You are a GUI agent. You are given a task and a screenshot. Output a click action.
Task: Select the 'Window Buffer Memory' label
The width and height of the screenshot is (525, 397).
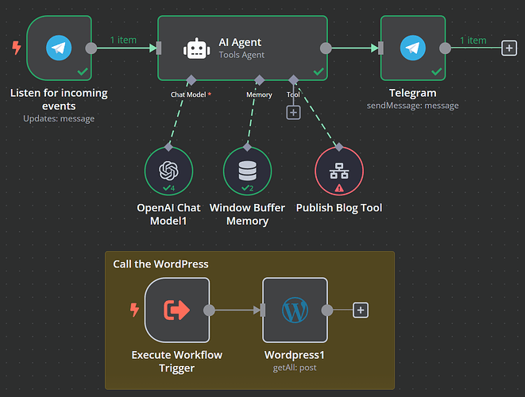(248, 214)
